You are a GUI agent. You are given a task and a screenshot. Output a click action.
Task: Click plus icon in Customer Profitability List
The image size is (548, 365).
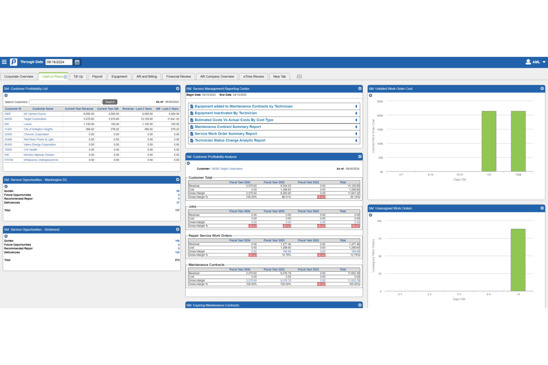(6, 95)
